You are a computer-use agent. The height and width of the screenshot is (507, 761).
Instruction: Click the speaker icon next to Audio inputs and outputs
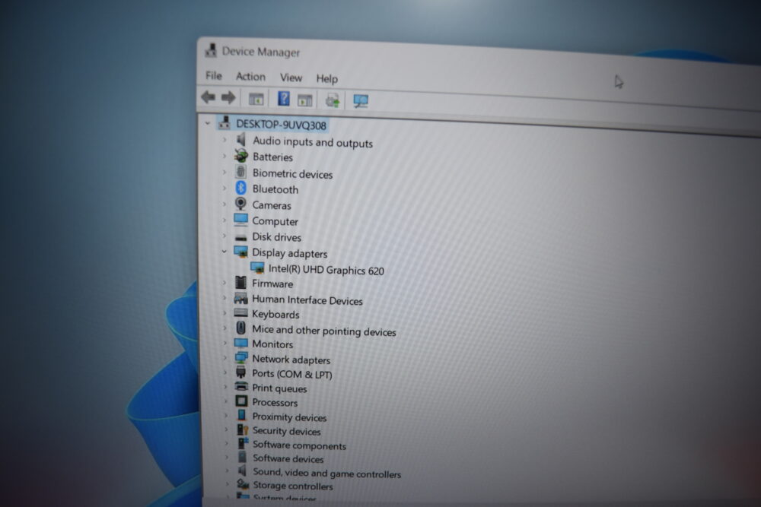pyautogui.click(x=240, y=140)
